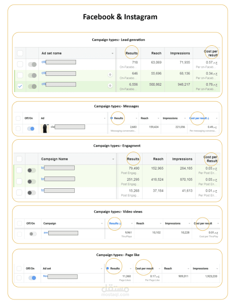Screen dimensions: 231x303
Task: Turn off the Messages ad switch
Action: (31, 129)
